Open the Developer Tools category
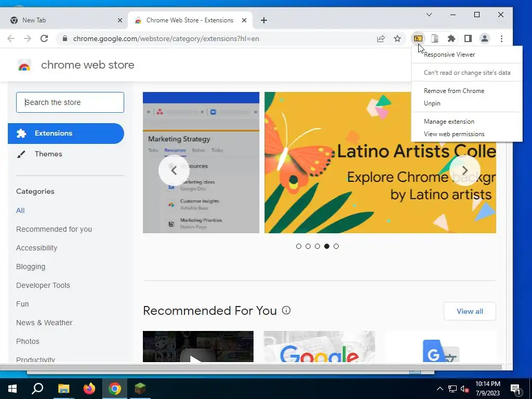This screenshot has width=532, height=399. tap(43, 285)
